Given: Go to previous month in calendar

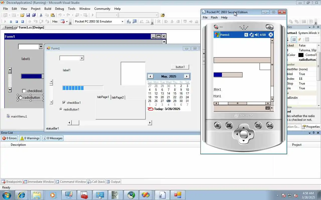Looking at the screenshot, I should click(x=150, y=76).
